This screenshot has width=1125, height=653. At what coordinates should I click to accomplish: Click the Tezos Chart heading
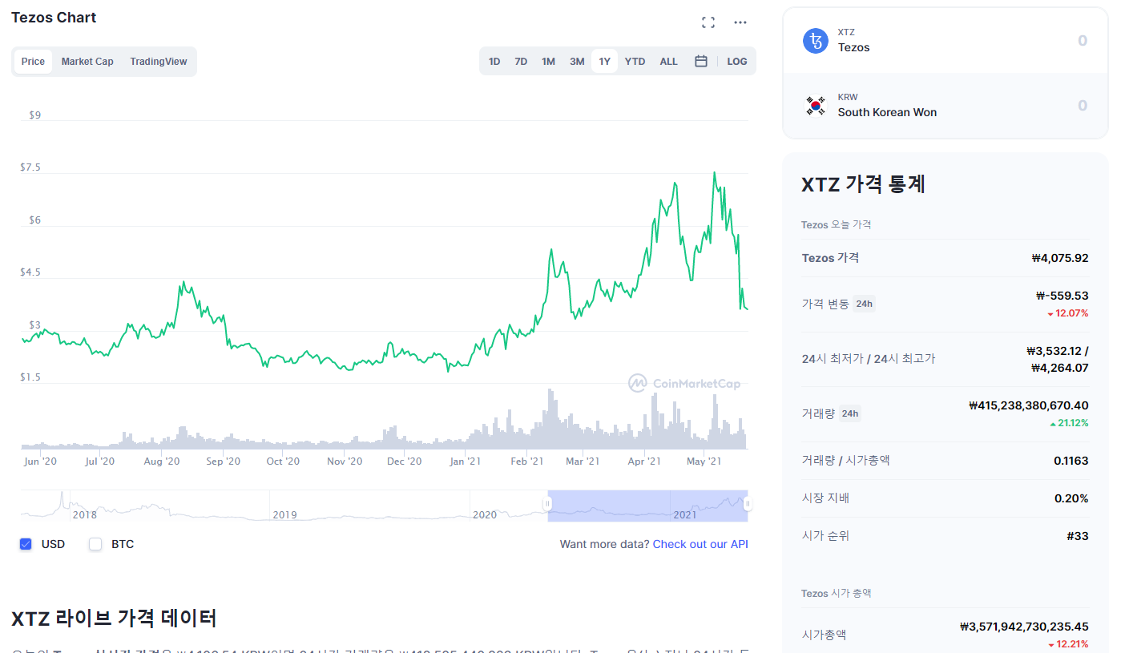(x=54, y=17)
